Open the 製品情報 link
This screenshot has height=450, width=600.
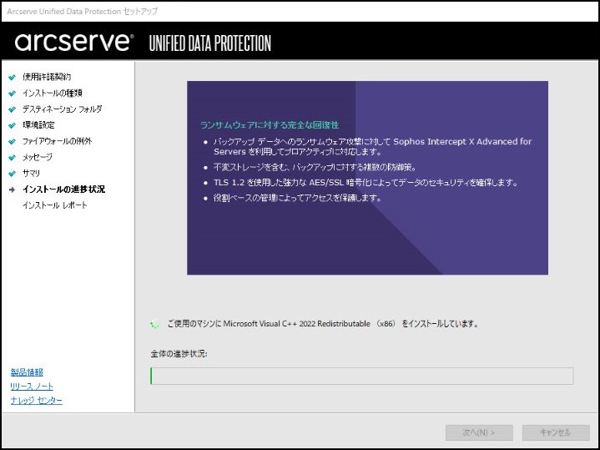pos(27,372)
